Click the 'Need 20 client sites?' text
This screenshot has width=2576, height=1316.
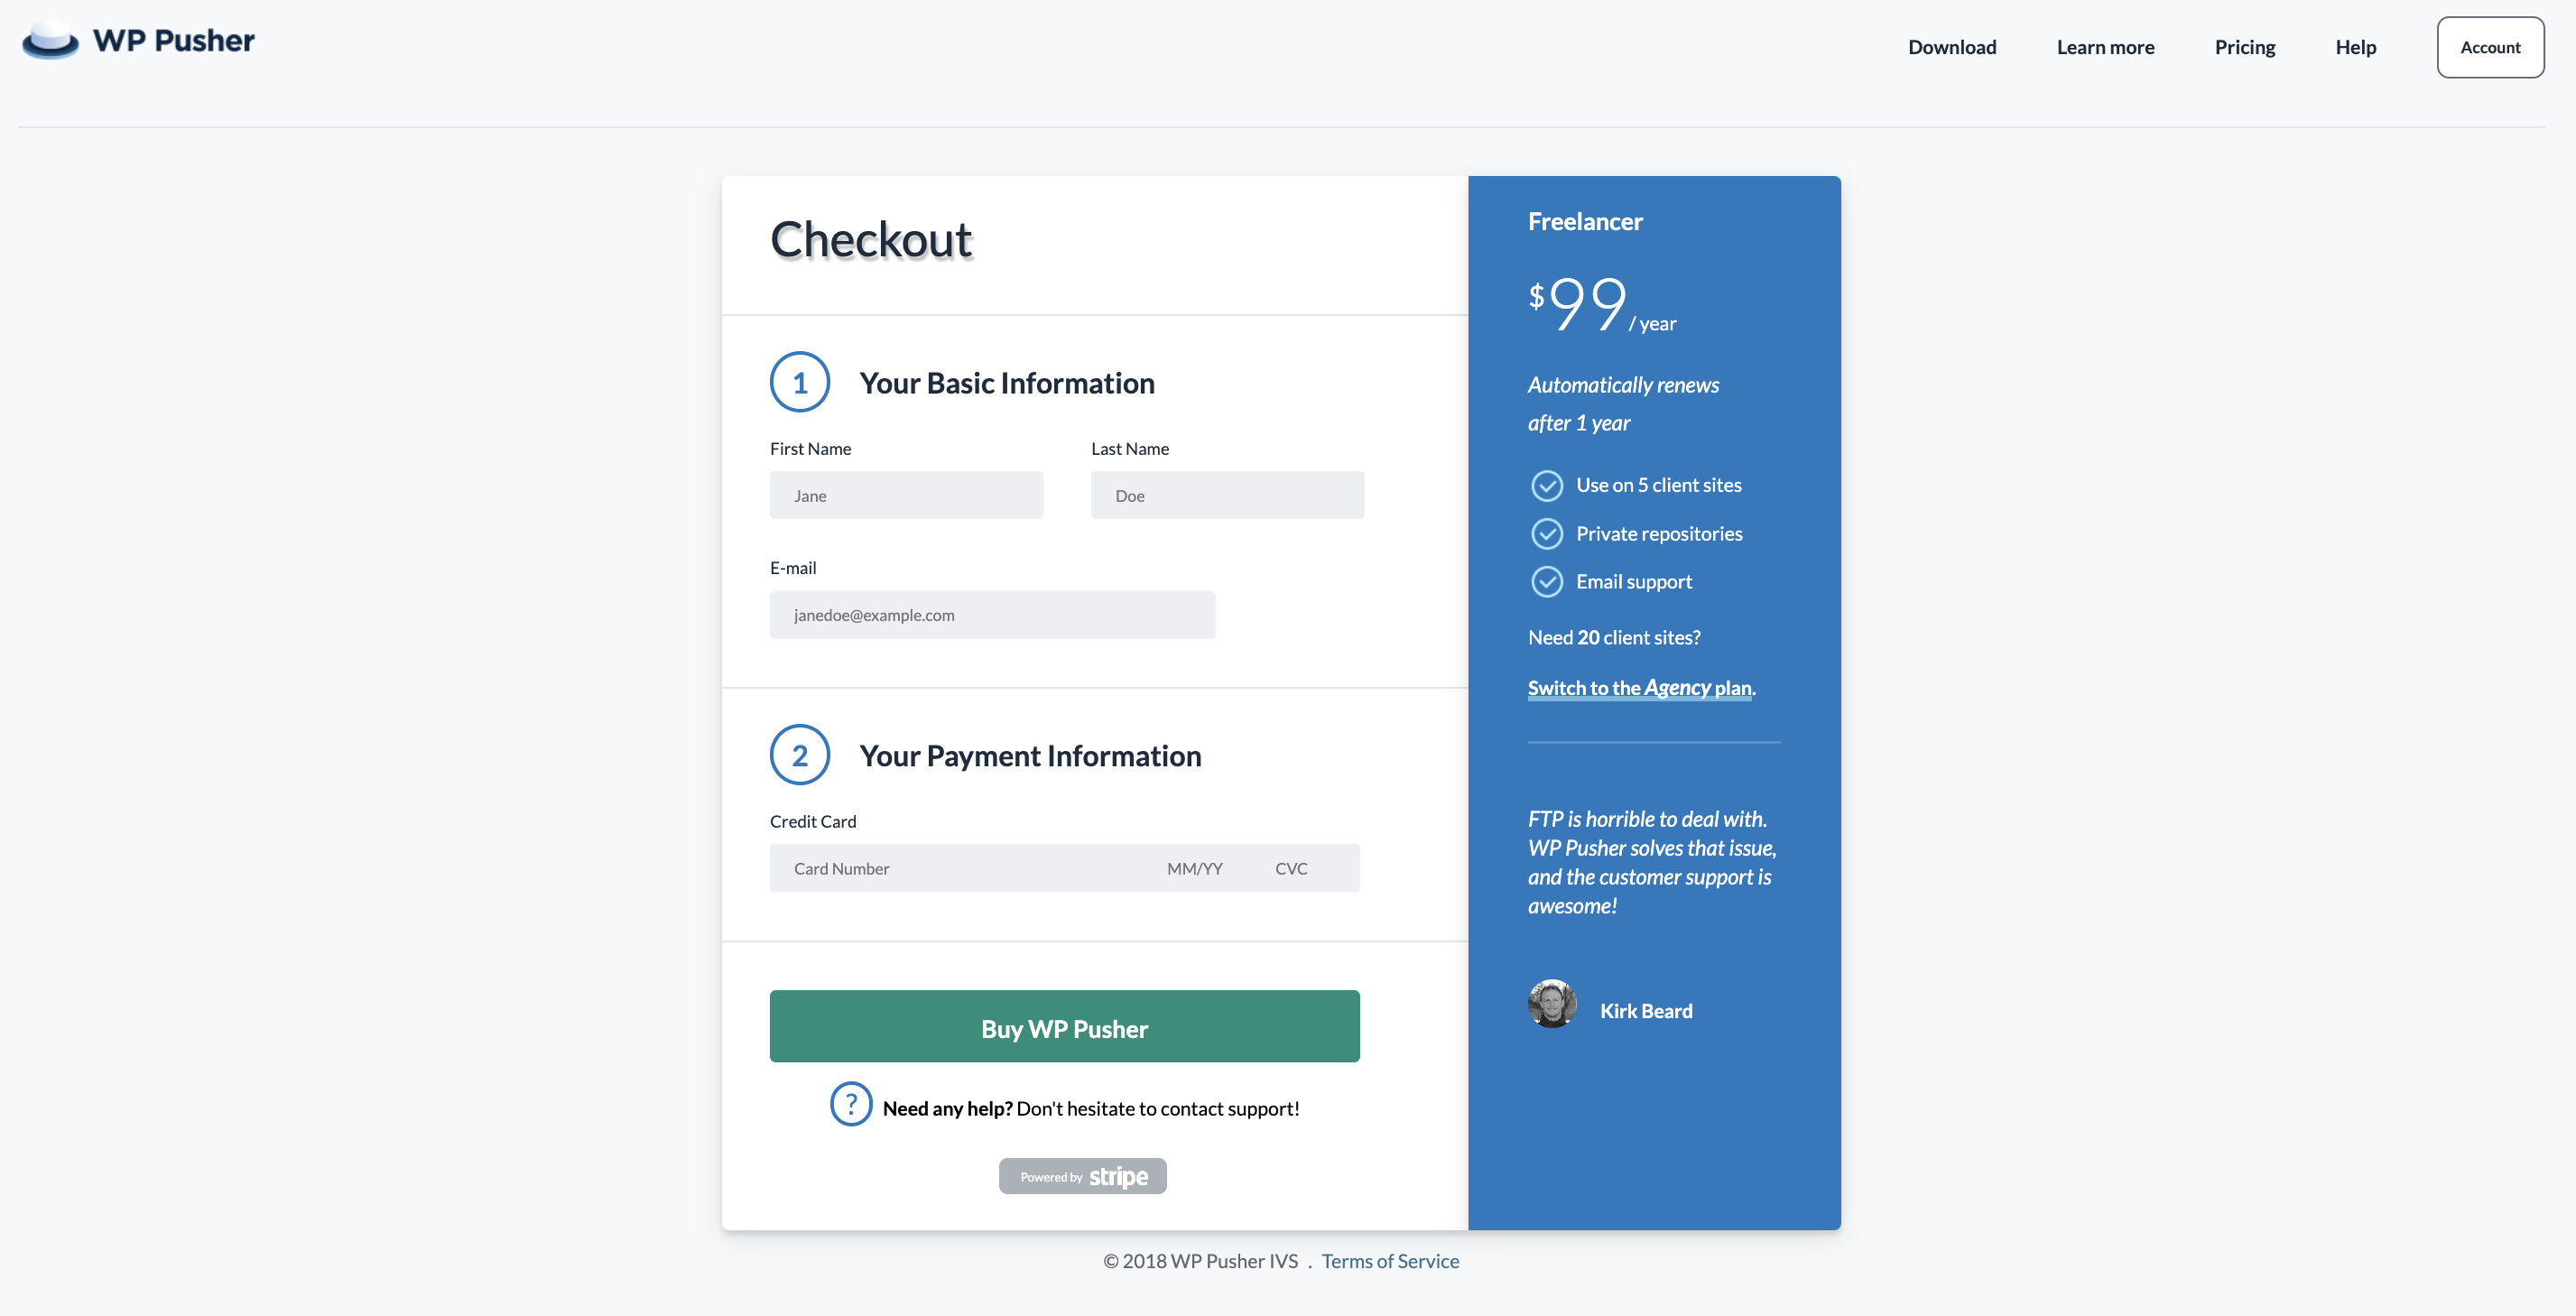[x=1614, y=637]
